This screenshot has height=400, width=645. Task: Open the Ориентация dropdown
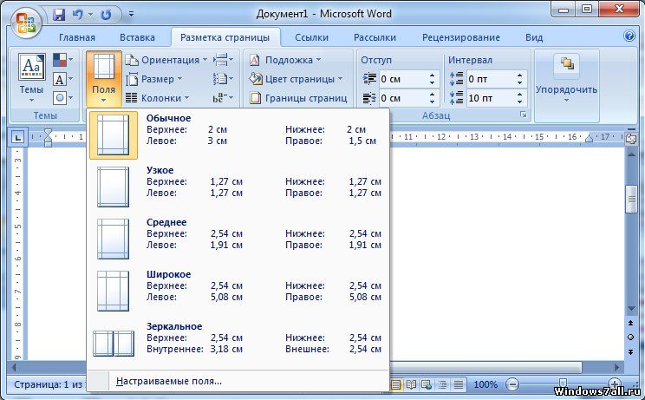(166, 60)
